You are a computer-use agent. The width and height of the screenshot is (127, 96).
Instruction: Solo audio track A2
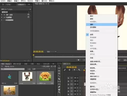(x=80, y=91)
